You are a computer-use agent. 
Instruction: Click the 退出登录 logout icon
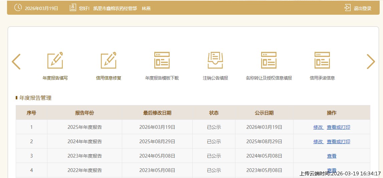point(348,8)
